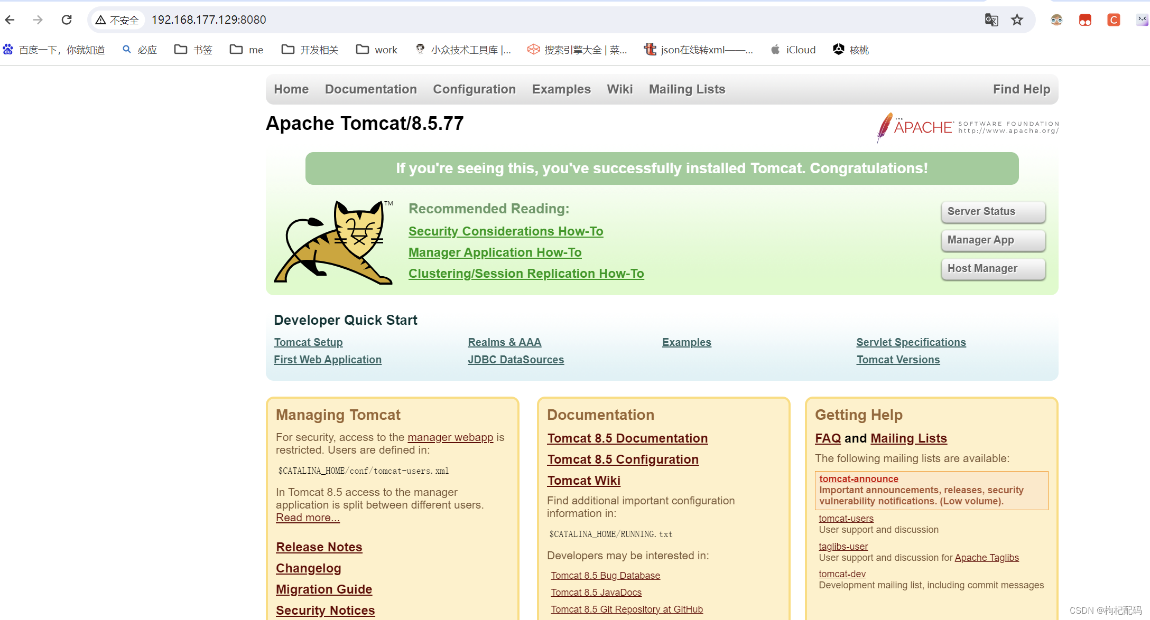Click the purple extension icon at the toolbar edge
This screenshot has height=620, width=1150.
pos(1142,20)
